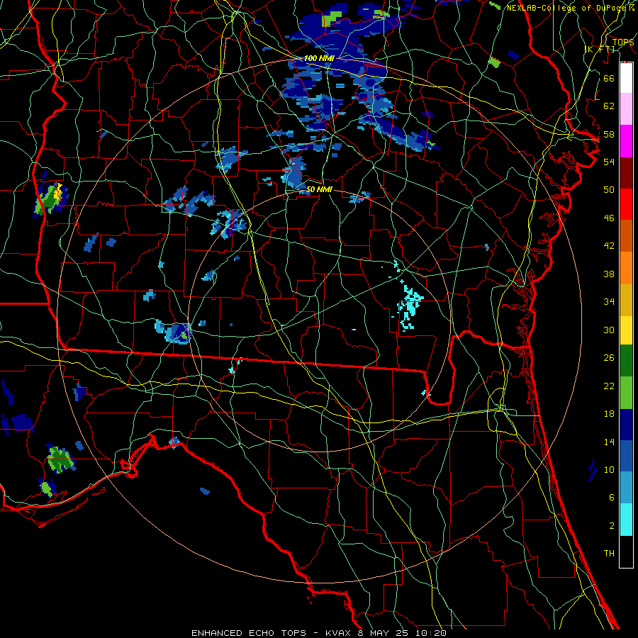Click the '38' scale label
638x638 pixels.
pos(609,274)
